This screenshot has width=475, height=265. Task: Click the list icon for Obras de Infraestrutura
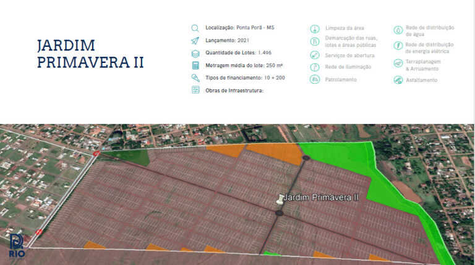point(195,91)
